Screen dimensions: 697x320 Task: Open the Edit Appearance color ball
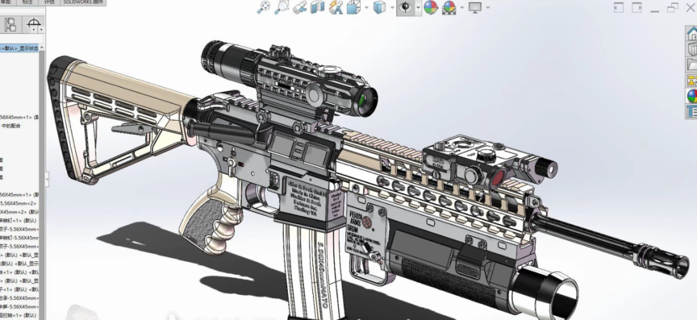click(x=430, y=7)
